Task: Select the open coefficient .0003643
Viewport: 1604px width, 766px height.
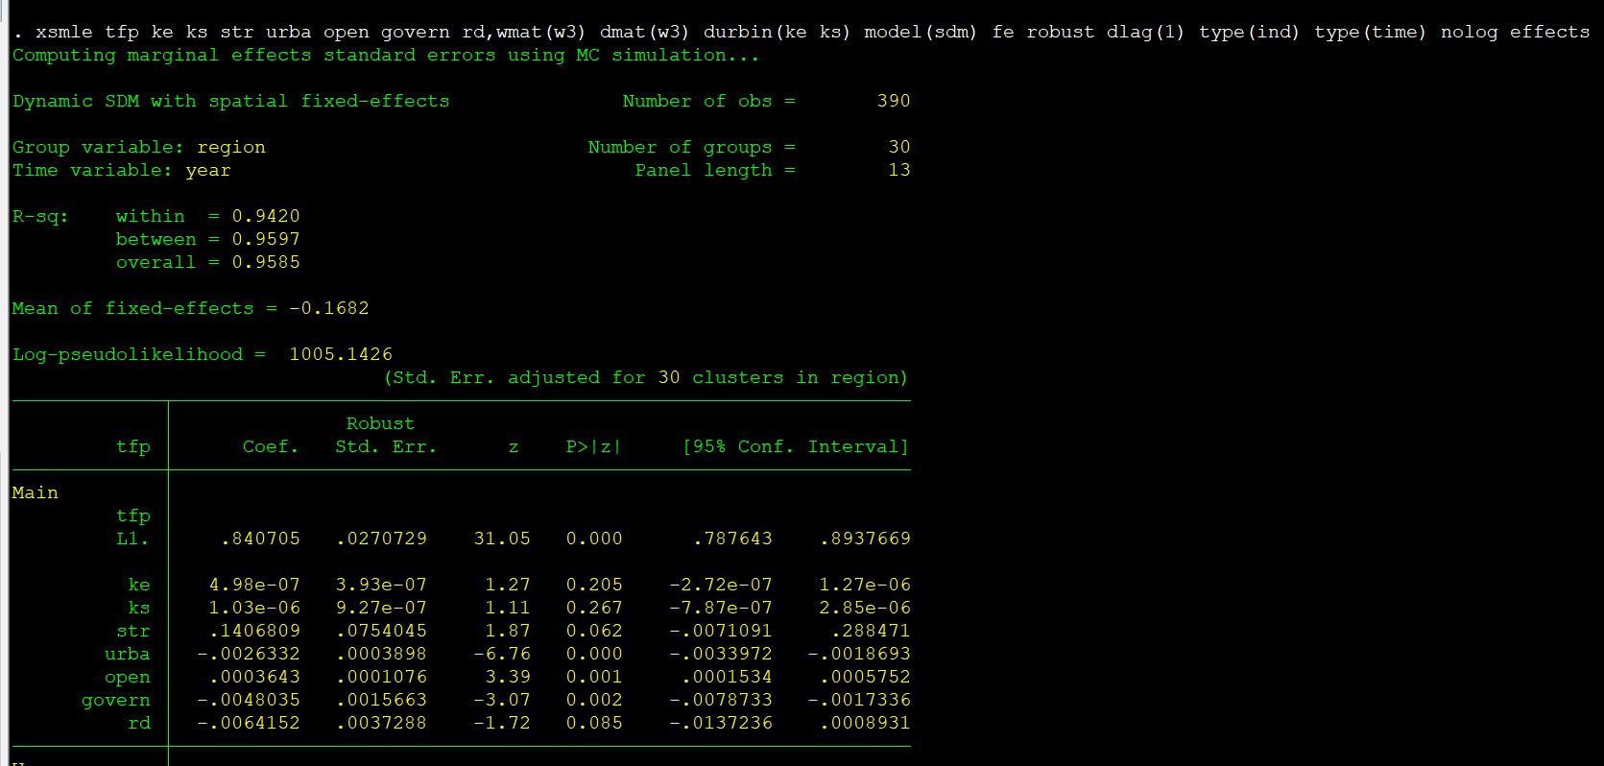Action: click(x=254, y=677)
